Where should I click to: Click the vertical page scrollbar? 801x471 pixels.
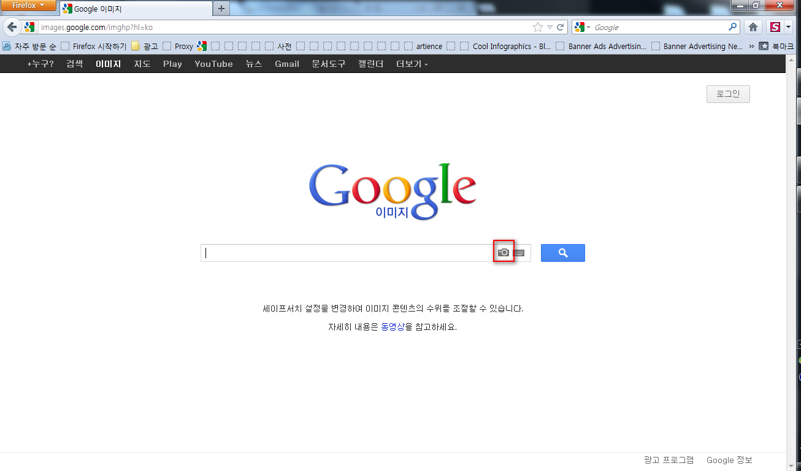(791, 262)
